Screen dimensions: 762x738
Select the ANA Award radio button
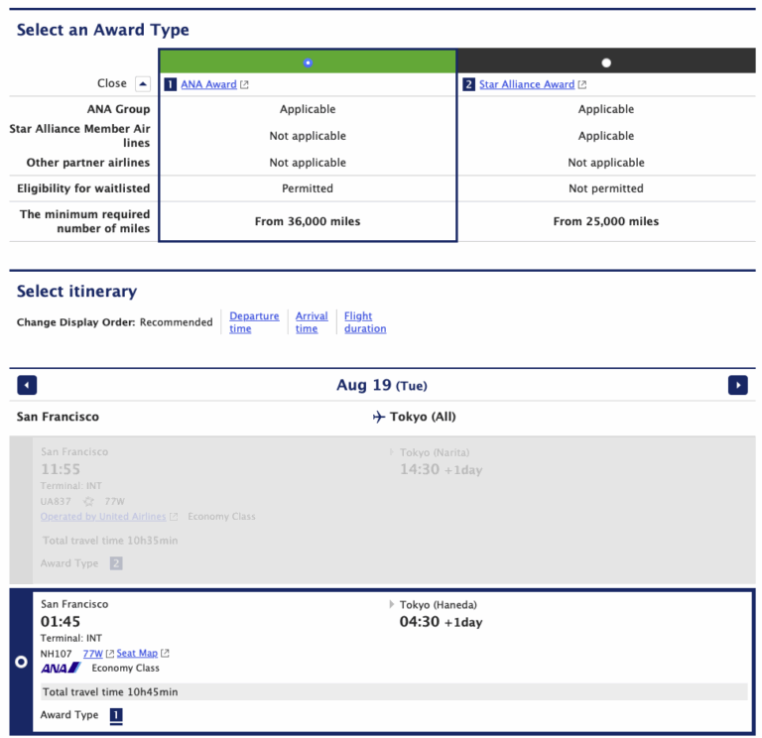(308, 62)
